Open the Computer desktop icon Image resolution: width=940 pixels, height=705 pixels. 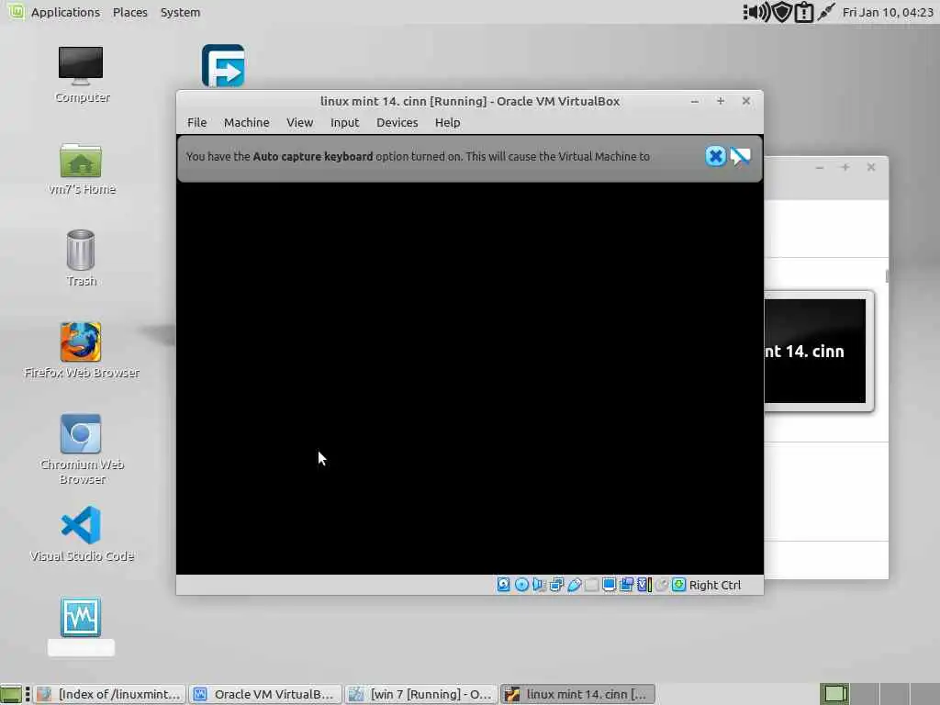click(x=82, y=74)
